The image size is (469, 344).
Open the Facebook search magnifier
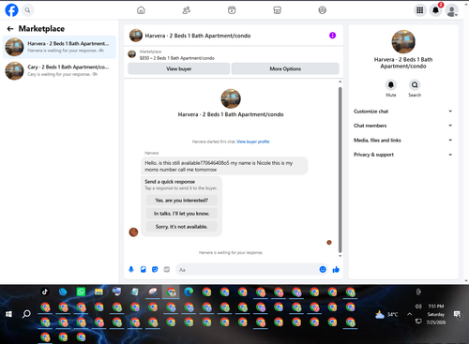click(27, 10)
